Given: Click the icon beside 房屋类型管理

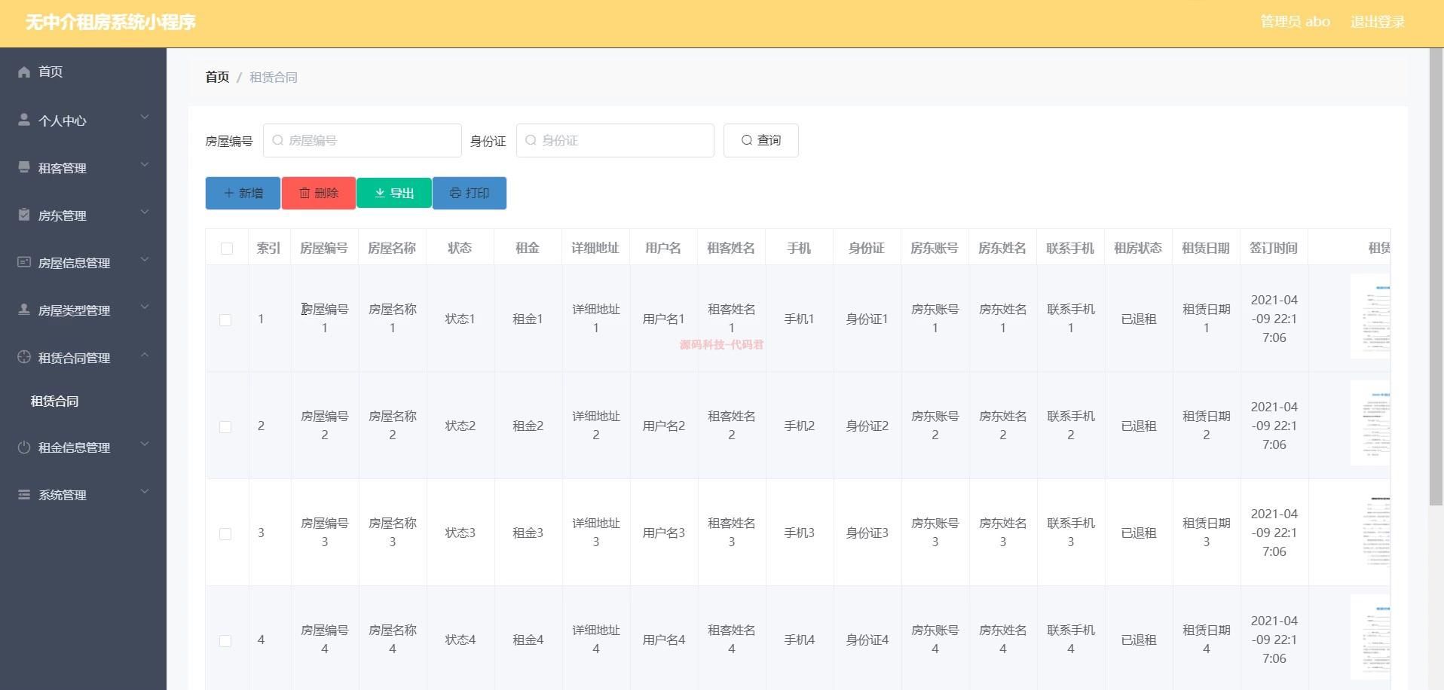Looking at the screenshot, I should click(24, 310).
